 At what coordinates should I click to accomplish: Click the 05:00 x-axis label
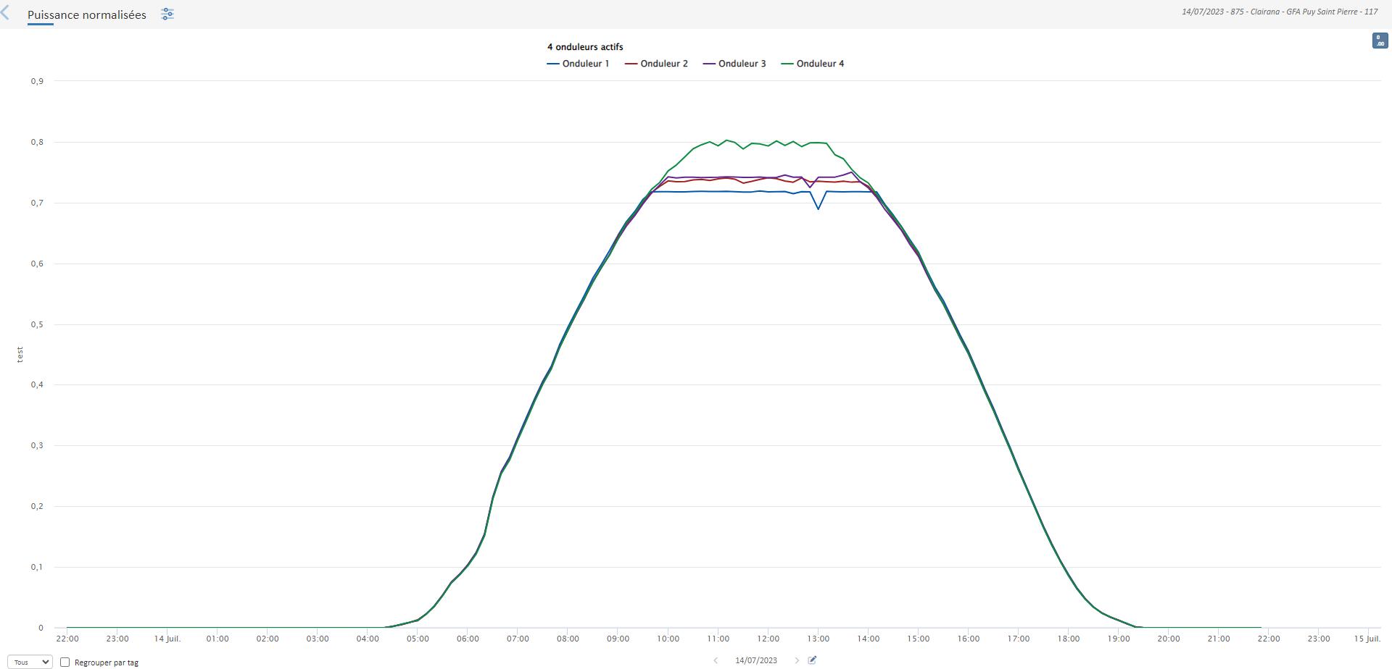418,639
